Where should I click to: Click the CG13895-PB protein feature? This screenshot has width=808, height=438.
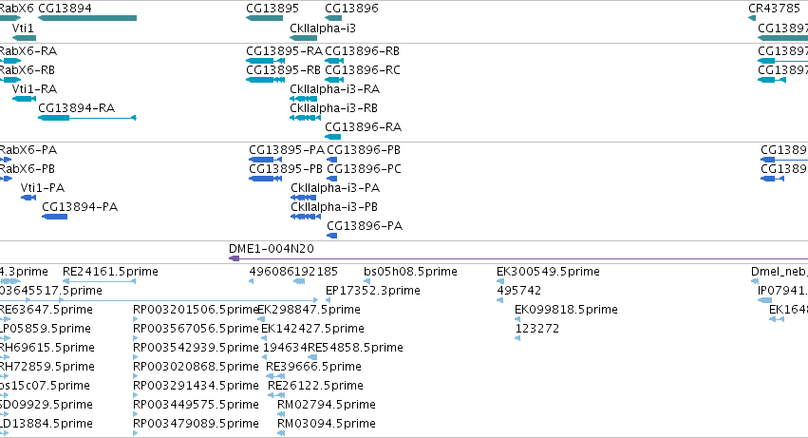pos(265,179)
